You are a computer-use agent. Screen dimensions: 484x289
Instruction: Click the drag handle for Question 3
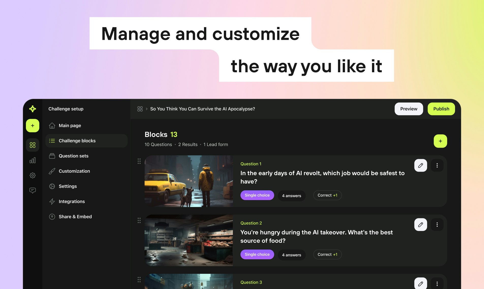[139, 280]
